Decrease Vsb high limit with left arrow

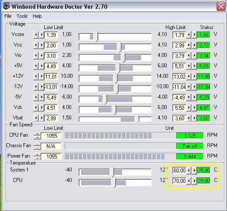click(x=189, y=108)
